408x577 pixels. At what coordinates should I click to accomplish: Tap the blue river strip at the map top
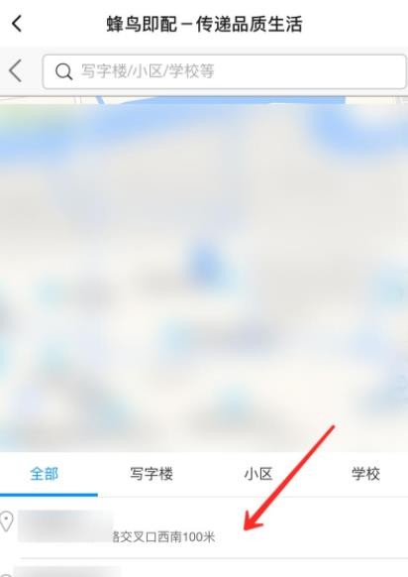pyautogui.click(x=221, y=100)
